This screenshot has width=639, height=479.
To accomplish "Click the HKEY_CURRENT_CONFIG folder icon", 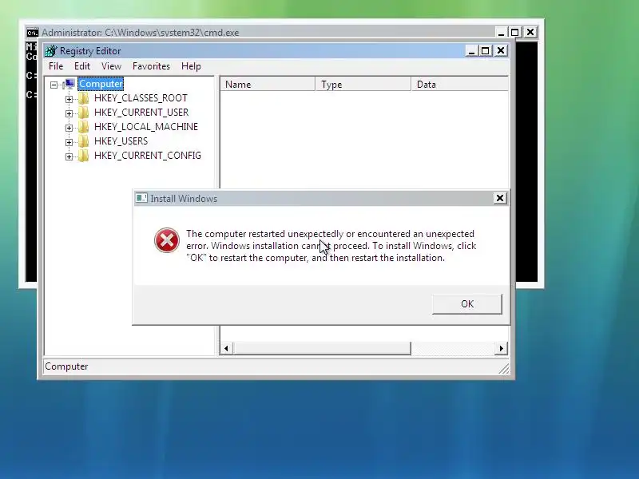I will point(83,156).
